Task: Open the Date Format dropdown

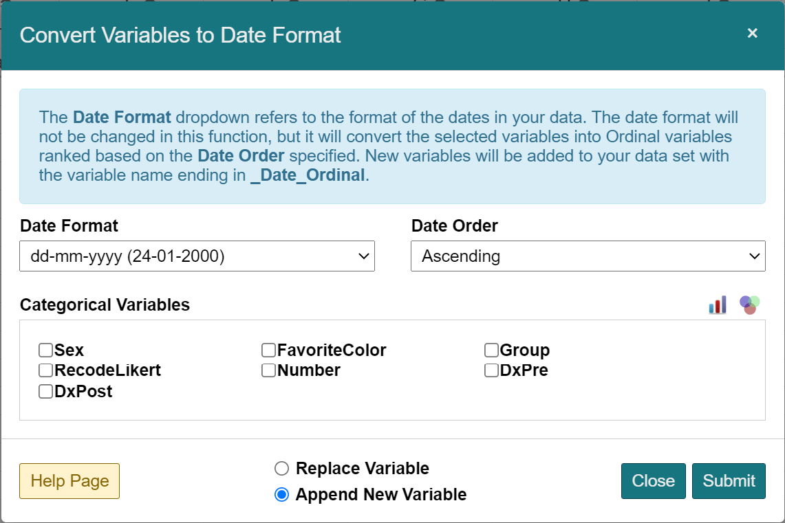Action: tap(197, 256)
